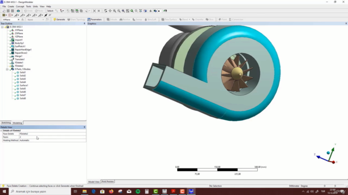Select the Solid8 body in tree
This screenshot has height=195, width=348.
[23, 99]
